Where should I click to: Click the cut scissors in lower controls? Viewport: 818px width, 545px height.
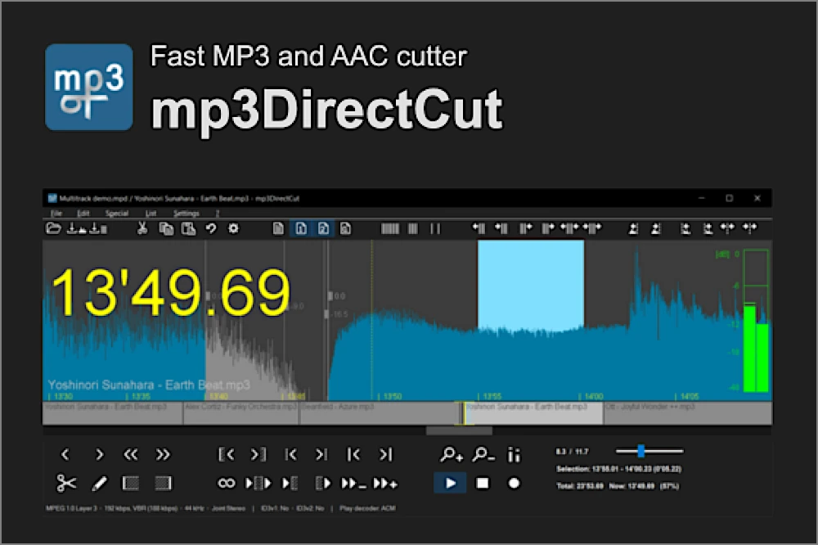(x=66, y=484)
